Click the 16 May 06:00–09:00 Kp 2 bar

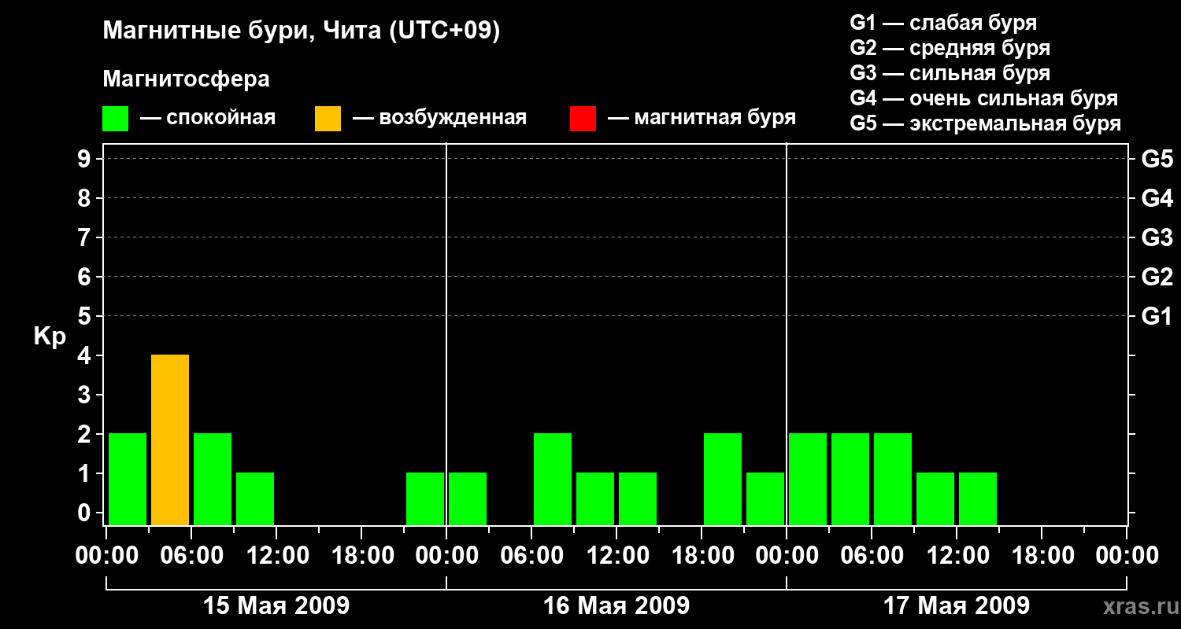(x=553, y=479)
